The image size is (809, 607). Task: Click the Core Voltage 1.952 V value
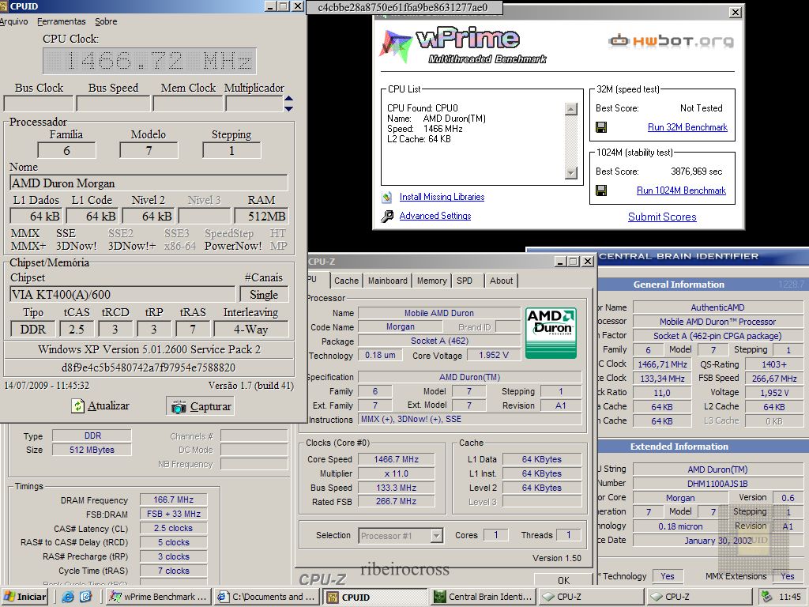[493, 355]
